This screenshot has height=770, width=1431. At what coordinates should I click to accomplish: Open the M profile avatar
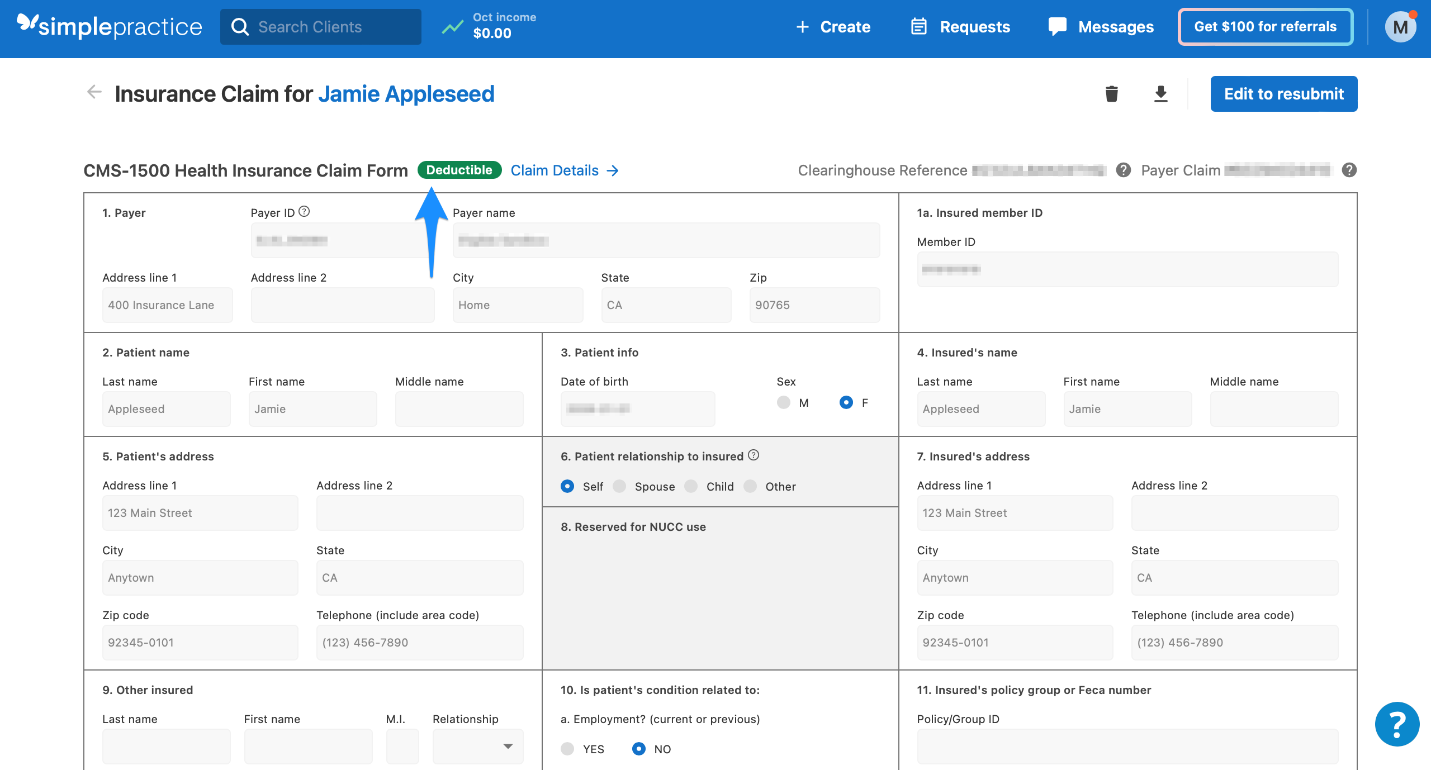point(1400,27)
